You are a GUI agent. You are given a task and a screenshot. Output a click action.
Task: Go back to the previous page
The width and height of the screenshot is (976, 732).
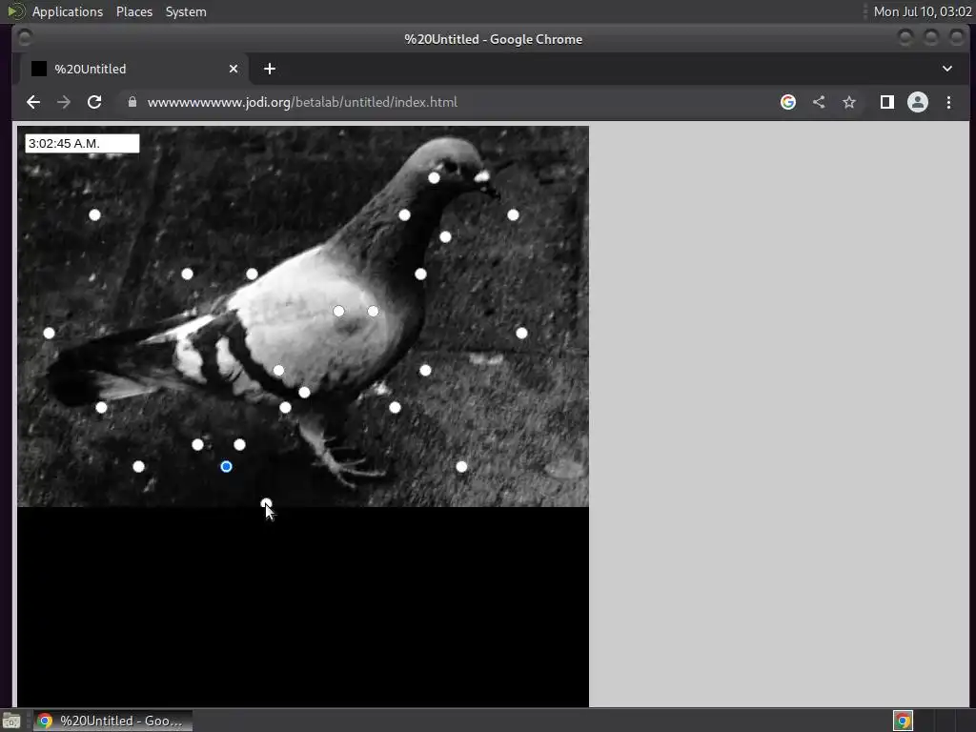33,102
